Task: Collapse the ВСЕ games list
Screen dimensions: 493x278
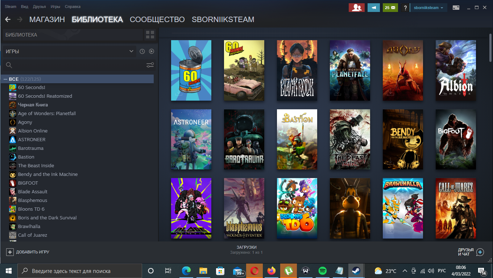Action: 5,79
